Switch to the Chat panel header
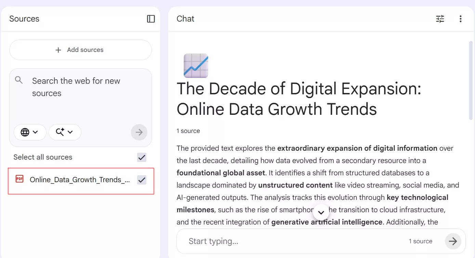 coord(185,19)
